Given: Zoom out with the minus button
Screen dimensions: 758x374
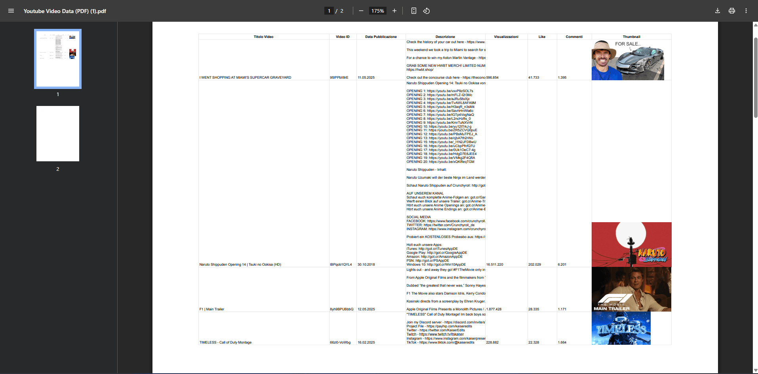Looking at the screenshot, I should click(x=361, y=11).
